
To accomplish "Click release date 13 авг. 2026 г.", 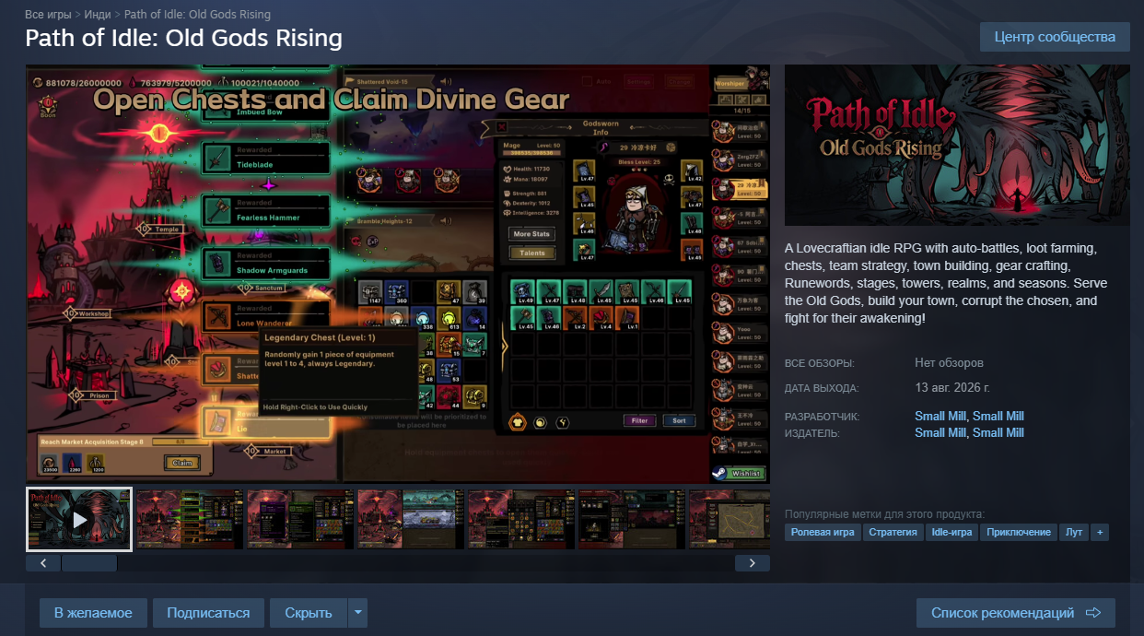I will [x=952, y=387].
